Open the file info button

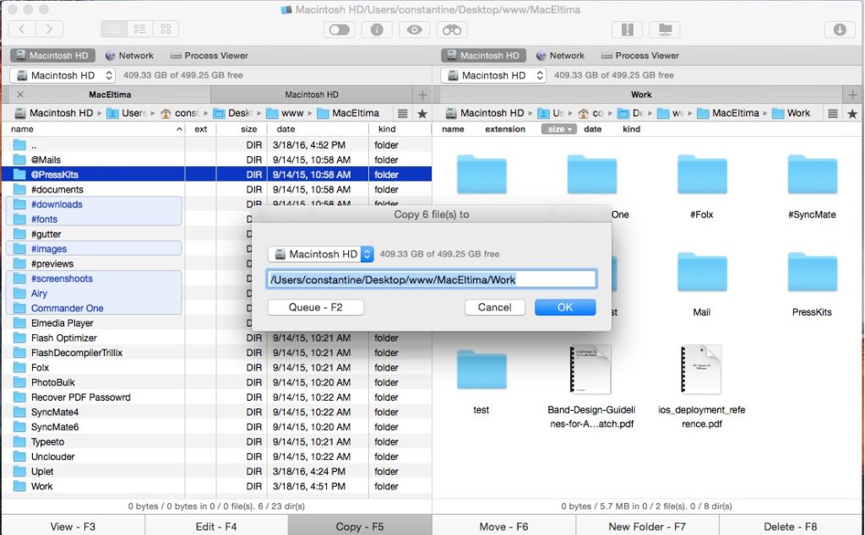tap(377, 30)
